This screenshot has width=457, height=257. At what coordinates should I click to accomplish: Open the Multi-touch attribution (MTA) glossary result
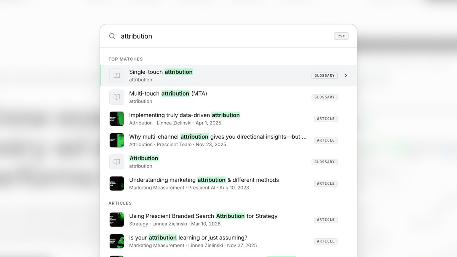pos(168,93)
